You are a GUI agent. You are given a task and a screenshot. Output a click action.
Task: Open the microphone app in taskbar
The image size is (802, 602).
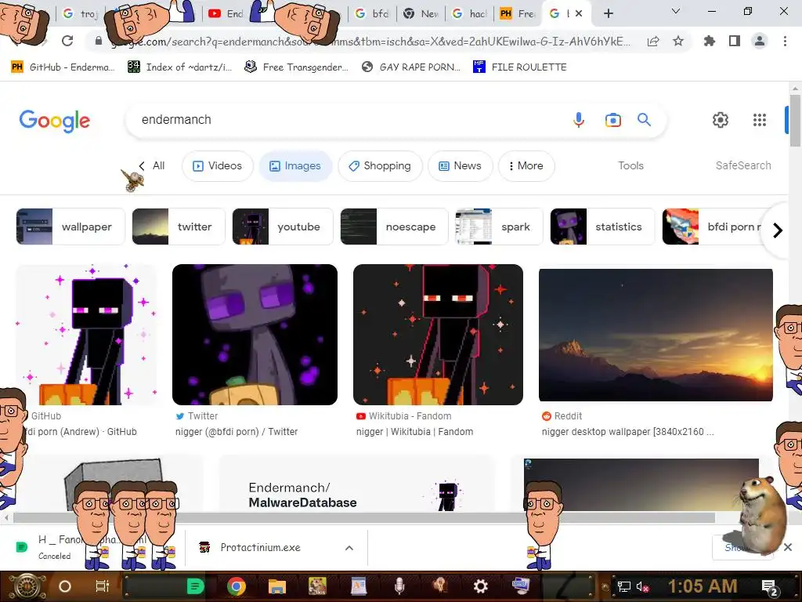(x=399, y=586)
